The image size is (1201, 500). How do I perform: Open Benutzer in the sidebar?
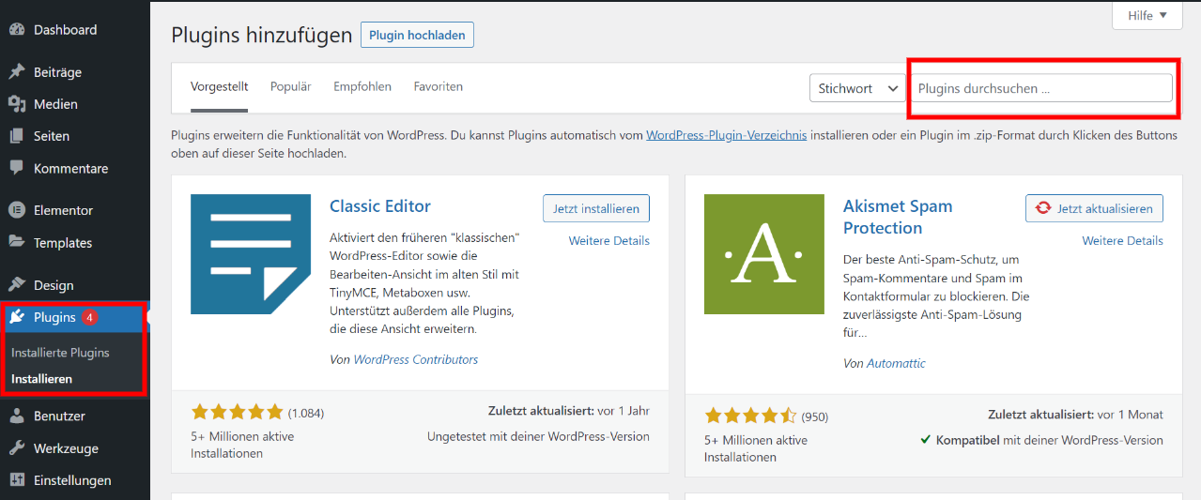[x=59, y=416]
